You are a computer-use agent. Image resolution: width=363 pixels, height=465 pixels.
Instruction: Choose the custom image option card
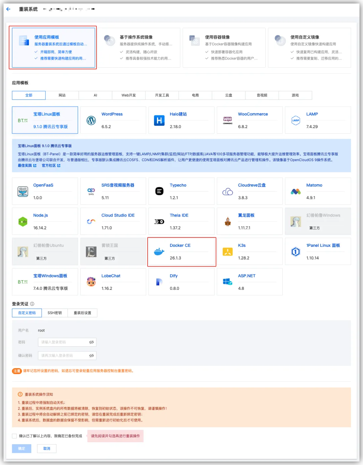point(310,48)
